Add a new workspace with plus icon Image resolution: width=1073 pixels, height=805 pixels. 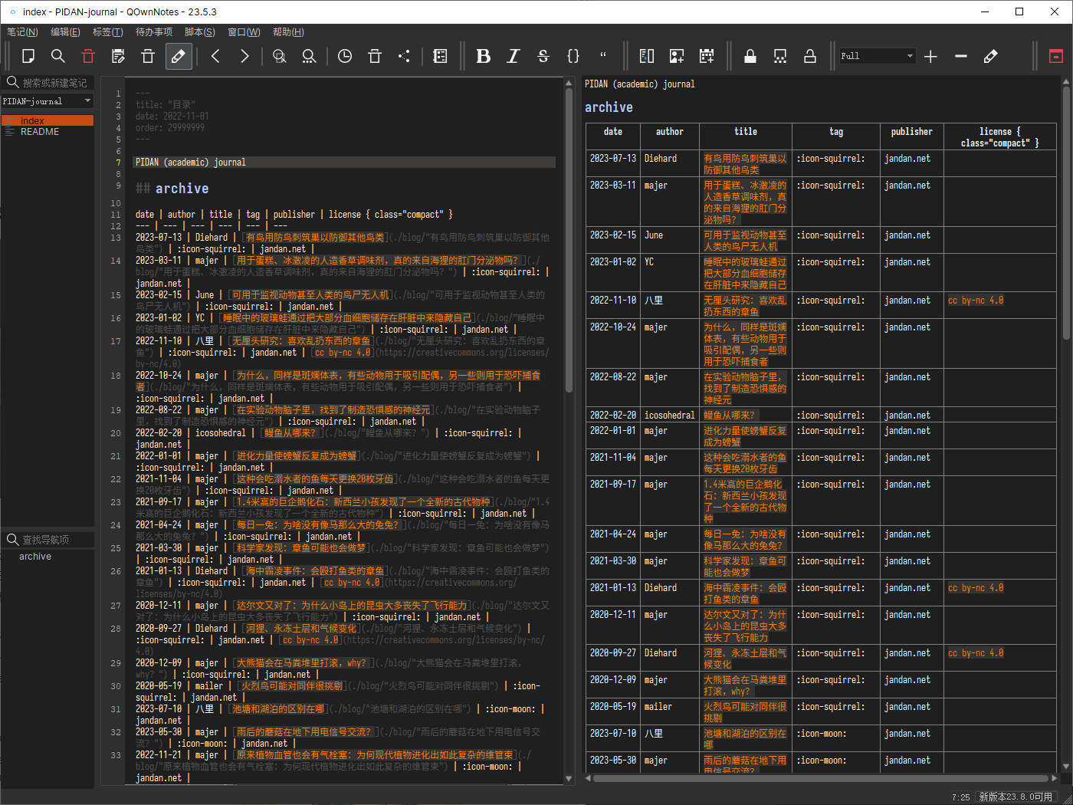(x=931, y=56)
